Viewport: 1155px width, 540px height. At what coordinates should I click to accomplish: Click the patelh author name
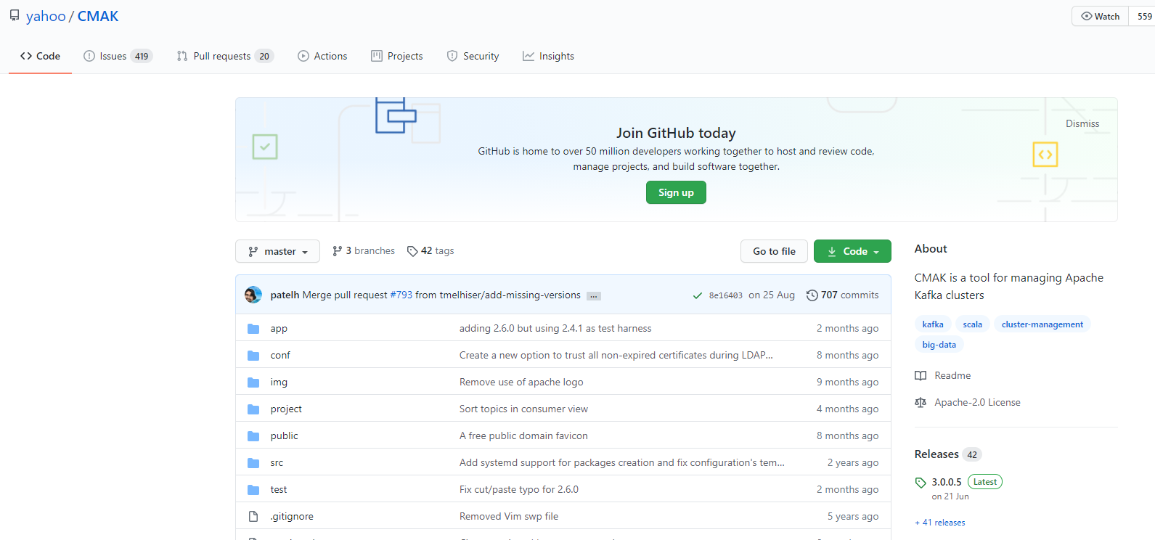285,295
